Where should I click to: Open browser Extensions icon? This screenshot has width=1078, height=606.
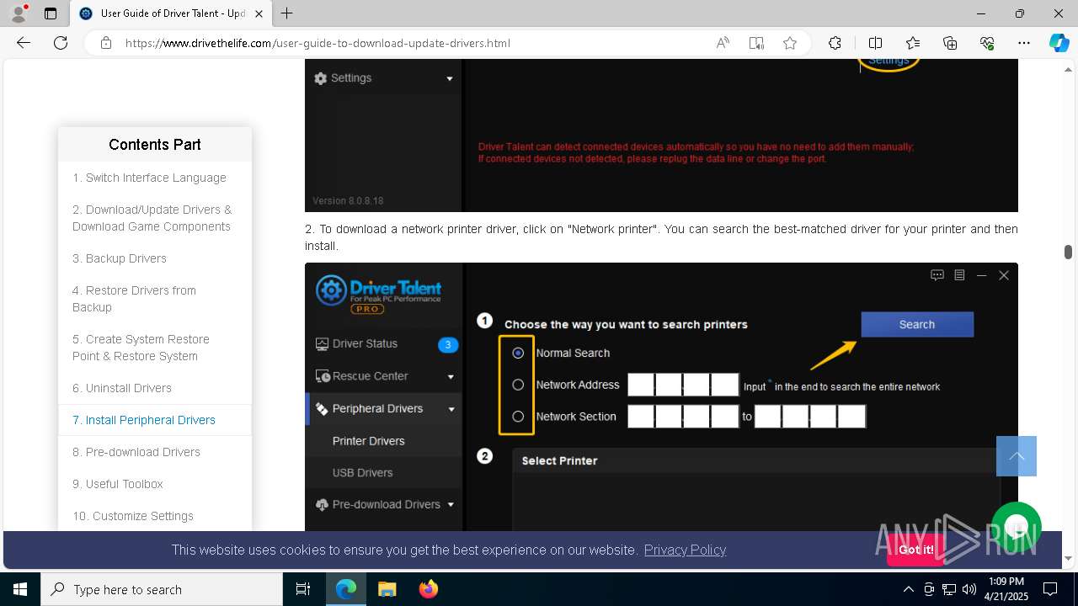(835, 43)
